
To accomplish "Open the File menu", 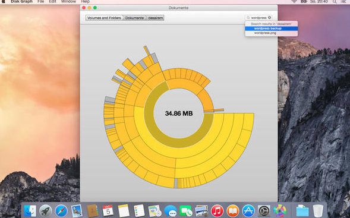I will click(x=40, y=1).
